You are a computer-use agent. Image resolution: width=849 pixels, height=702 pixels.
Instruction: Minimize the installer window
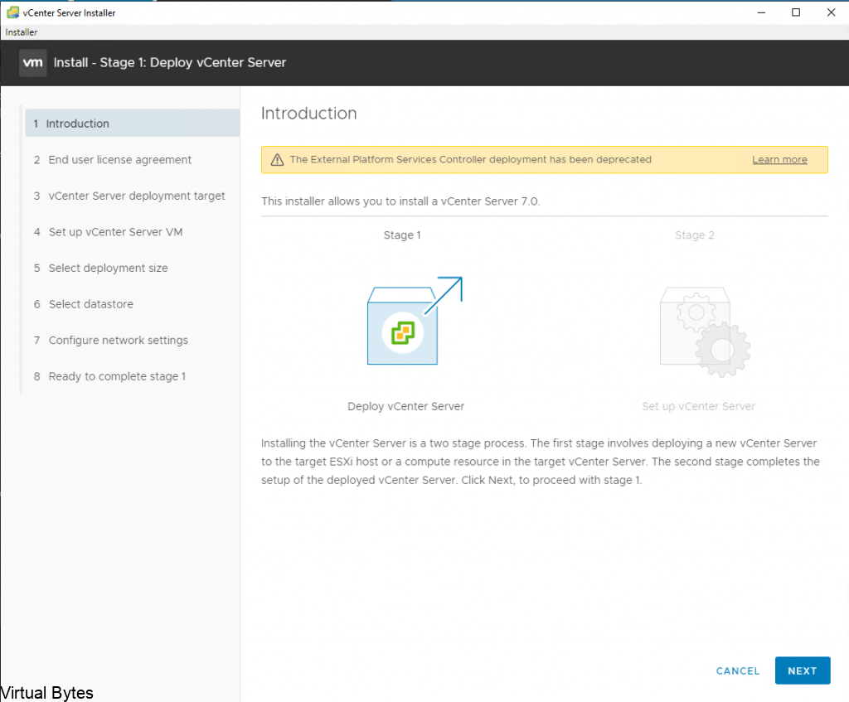coord(761,12)
